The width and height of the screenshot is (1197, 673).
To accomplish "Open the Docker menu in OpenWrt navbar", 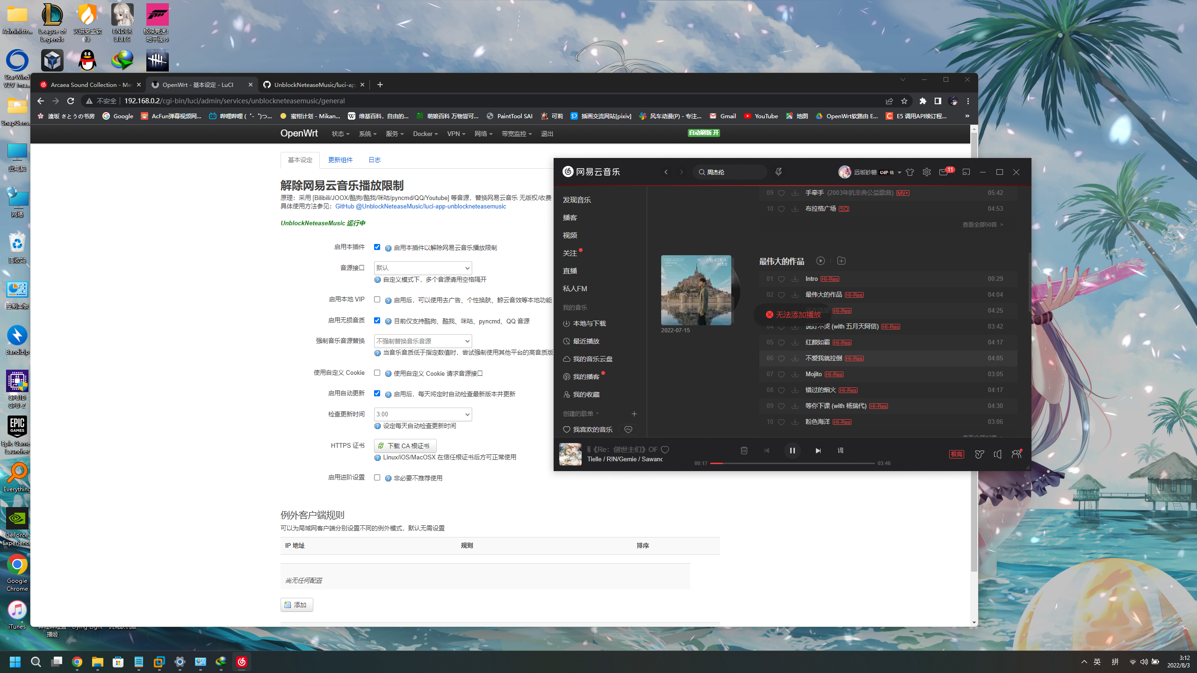I will click(425, 134).
